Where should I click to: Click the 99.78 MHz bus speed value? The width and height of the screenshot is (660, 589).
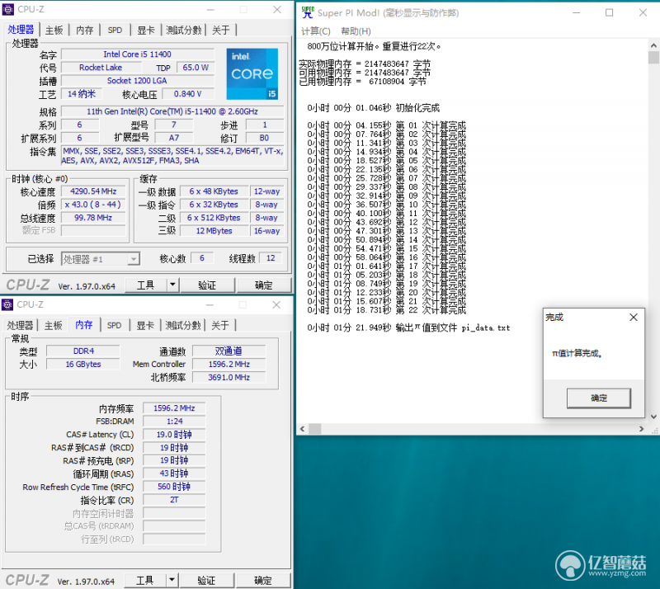click(93, 218)
